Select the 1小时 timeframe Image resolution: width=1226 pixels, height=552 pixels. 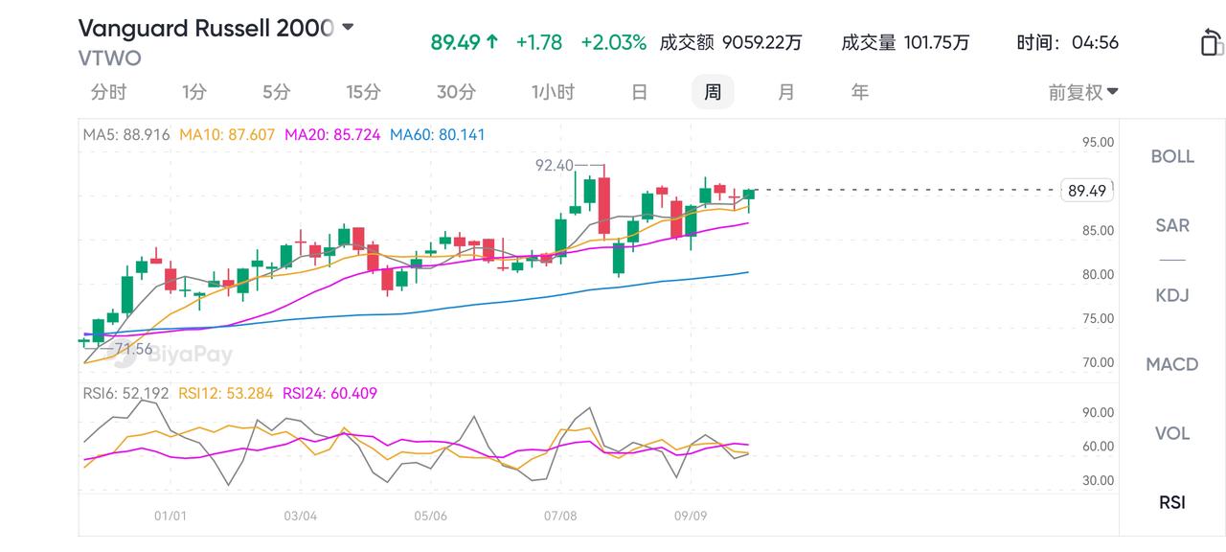pyautogui.click(x=553, y=92)
